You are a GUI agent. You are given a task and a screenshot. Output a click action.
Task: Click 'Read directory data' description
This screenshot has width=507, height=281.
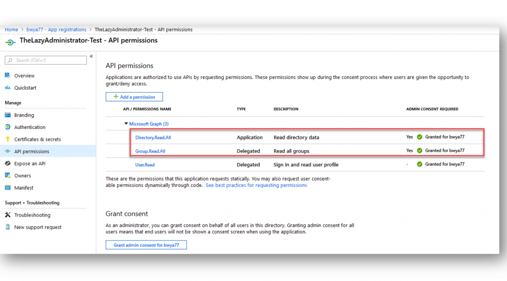(296, 138)
